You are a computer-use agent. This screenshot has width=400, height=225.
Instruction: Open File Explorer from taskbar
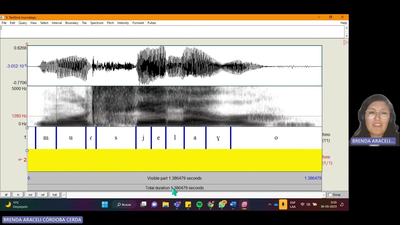(x=166, y=205)
